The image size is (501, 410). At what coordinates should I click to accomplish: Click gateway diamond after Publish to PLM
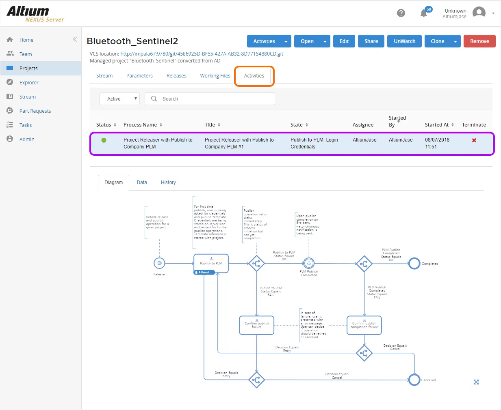(x=256, y=264)
